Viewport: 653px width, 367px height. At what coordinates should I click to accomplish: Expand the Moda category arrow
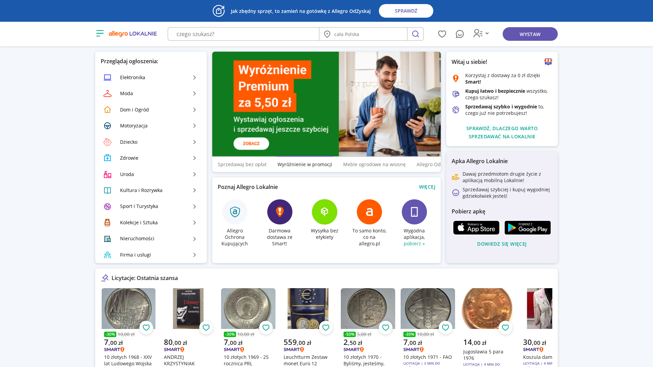(x=195, y=93)
